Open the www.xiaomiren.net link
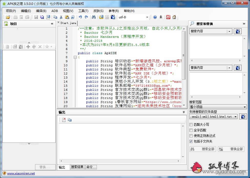Screen dimensions: 250x178 [x=21, y=173]
